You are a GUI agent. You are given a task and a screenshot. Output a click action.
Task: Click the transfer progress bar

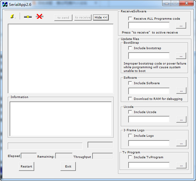pos(45,146)
